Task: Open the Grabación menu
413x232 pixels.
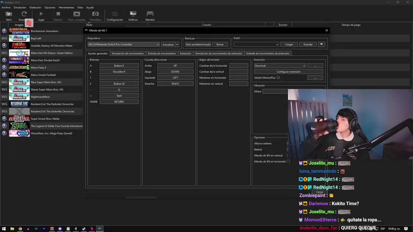Action: click(35, 7)
